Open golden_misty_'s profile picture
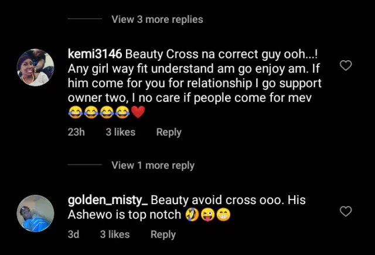 35,213
